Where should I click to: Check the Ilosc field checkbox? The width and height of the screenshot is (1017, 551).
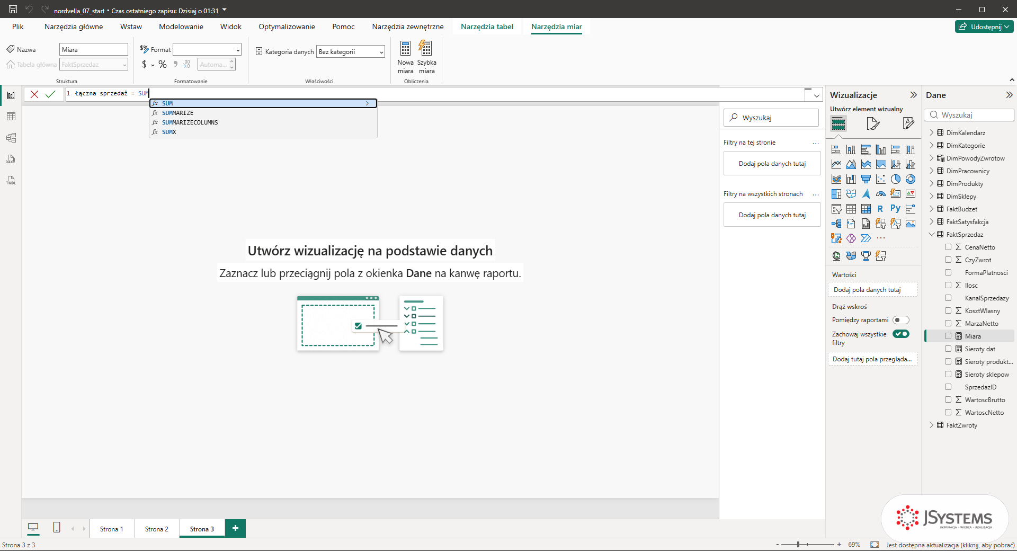coord(948,286)
